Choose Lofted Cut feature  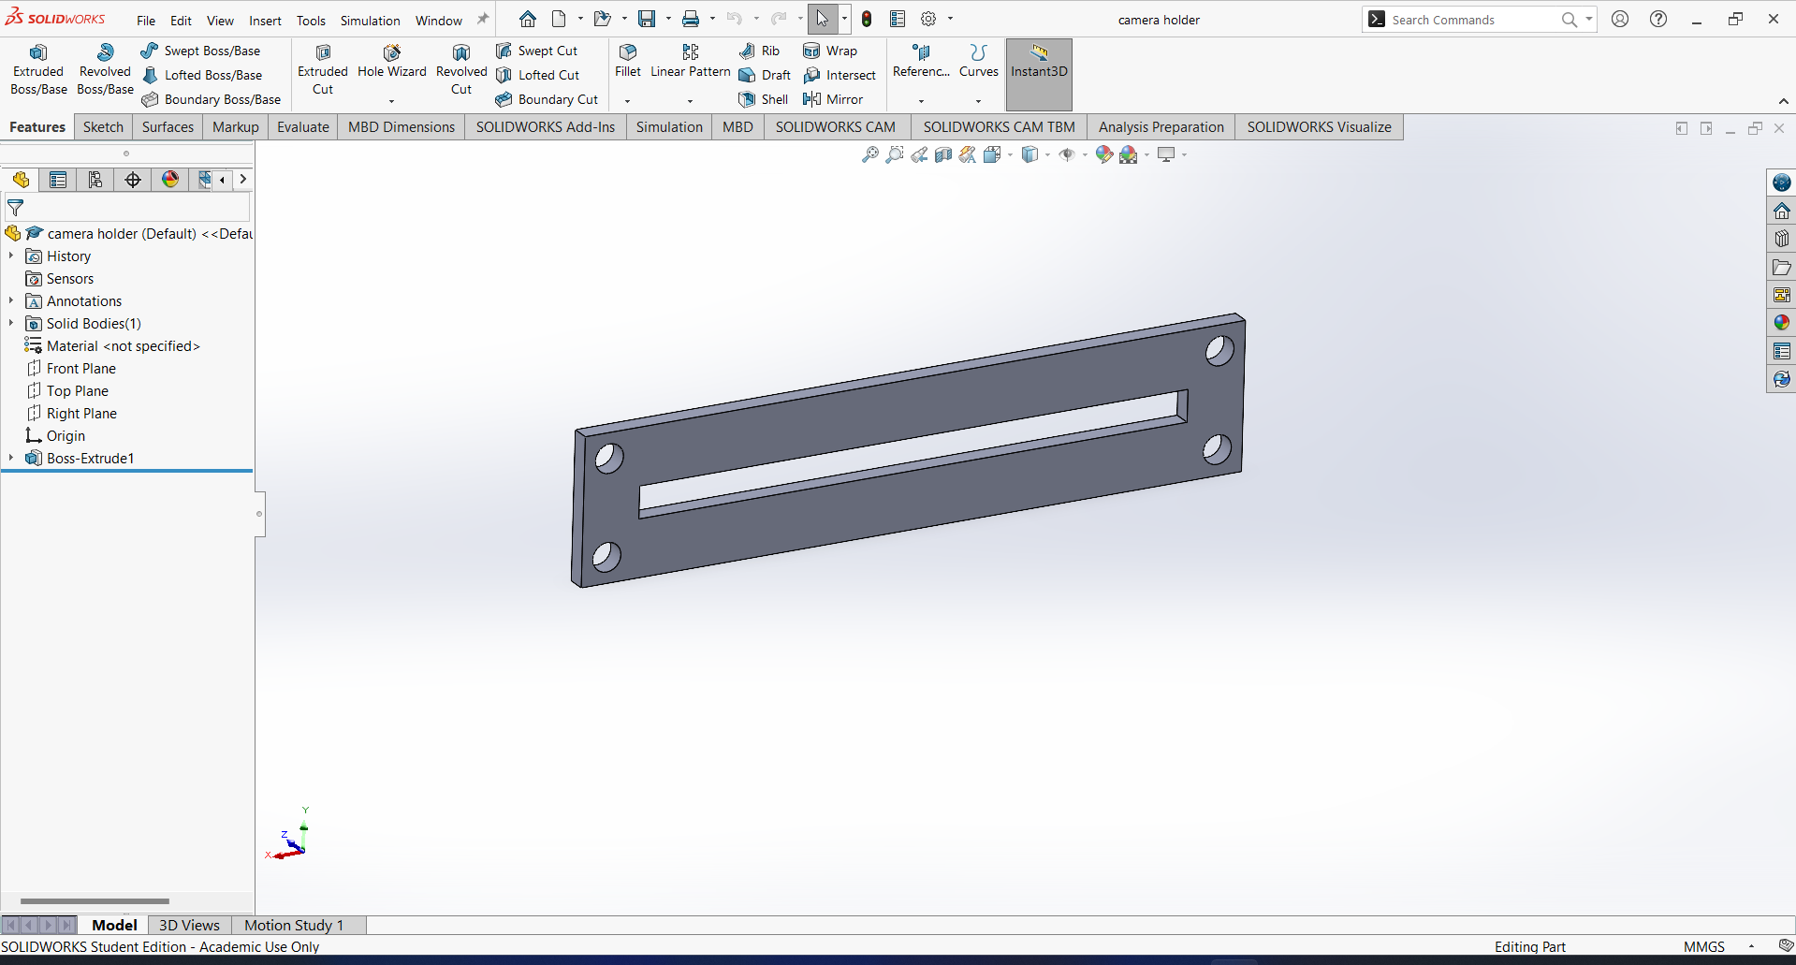coord(538,75)
